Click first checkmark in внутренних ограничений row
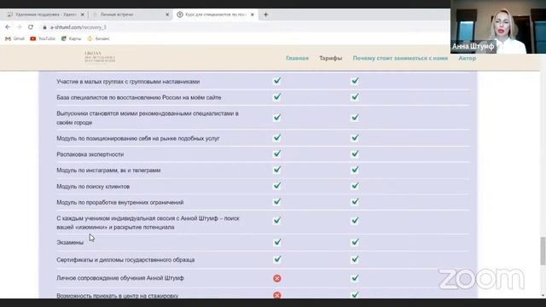The image size is (546, 307). point(277,201)
